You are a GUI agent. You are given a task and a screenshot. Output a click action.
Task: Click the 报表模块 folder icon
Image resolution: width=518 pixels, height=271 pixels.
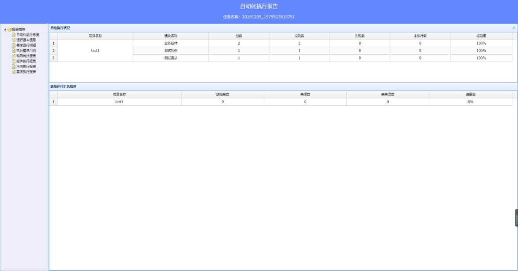pyautogui.click(x=9, y=30)
